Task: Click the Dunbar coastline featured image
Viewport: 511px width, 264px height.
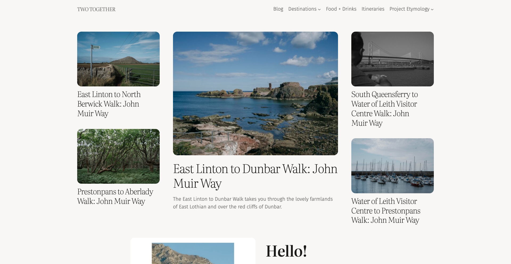Action: (255, 93)
